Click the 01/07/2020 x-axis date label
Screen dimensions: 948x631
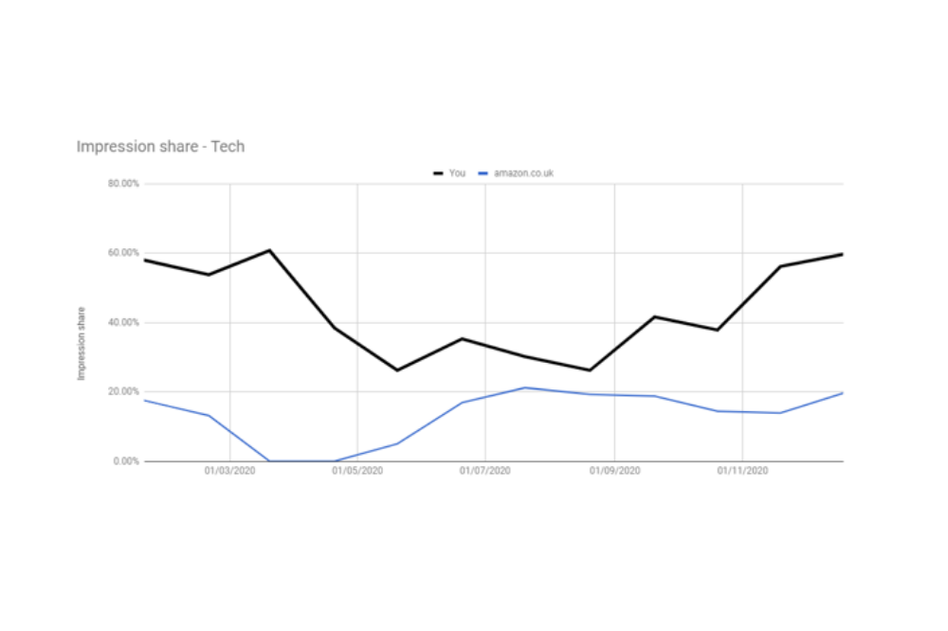point(484,470)
